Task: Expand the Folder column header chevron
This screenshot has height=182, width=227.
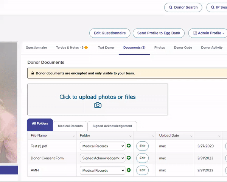Action: 130,136
